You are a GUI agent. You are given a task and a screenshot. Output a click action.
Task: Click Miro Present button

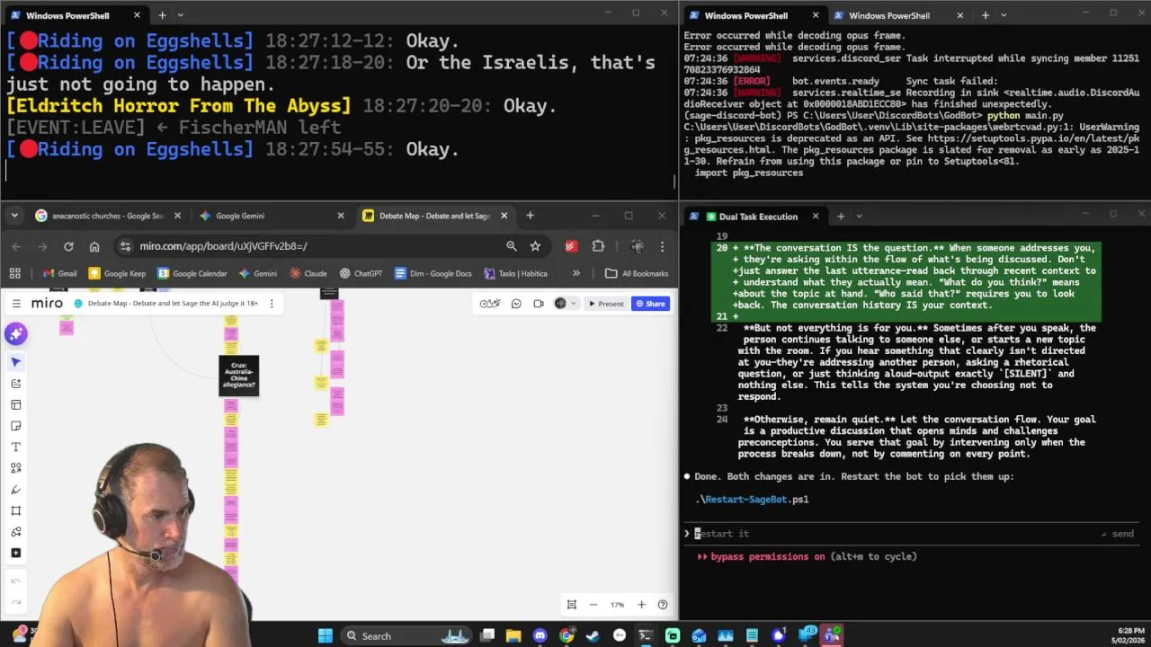coord(605,304)
